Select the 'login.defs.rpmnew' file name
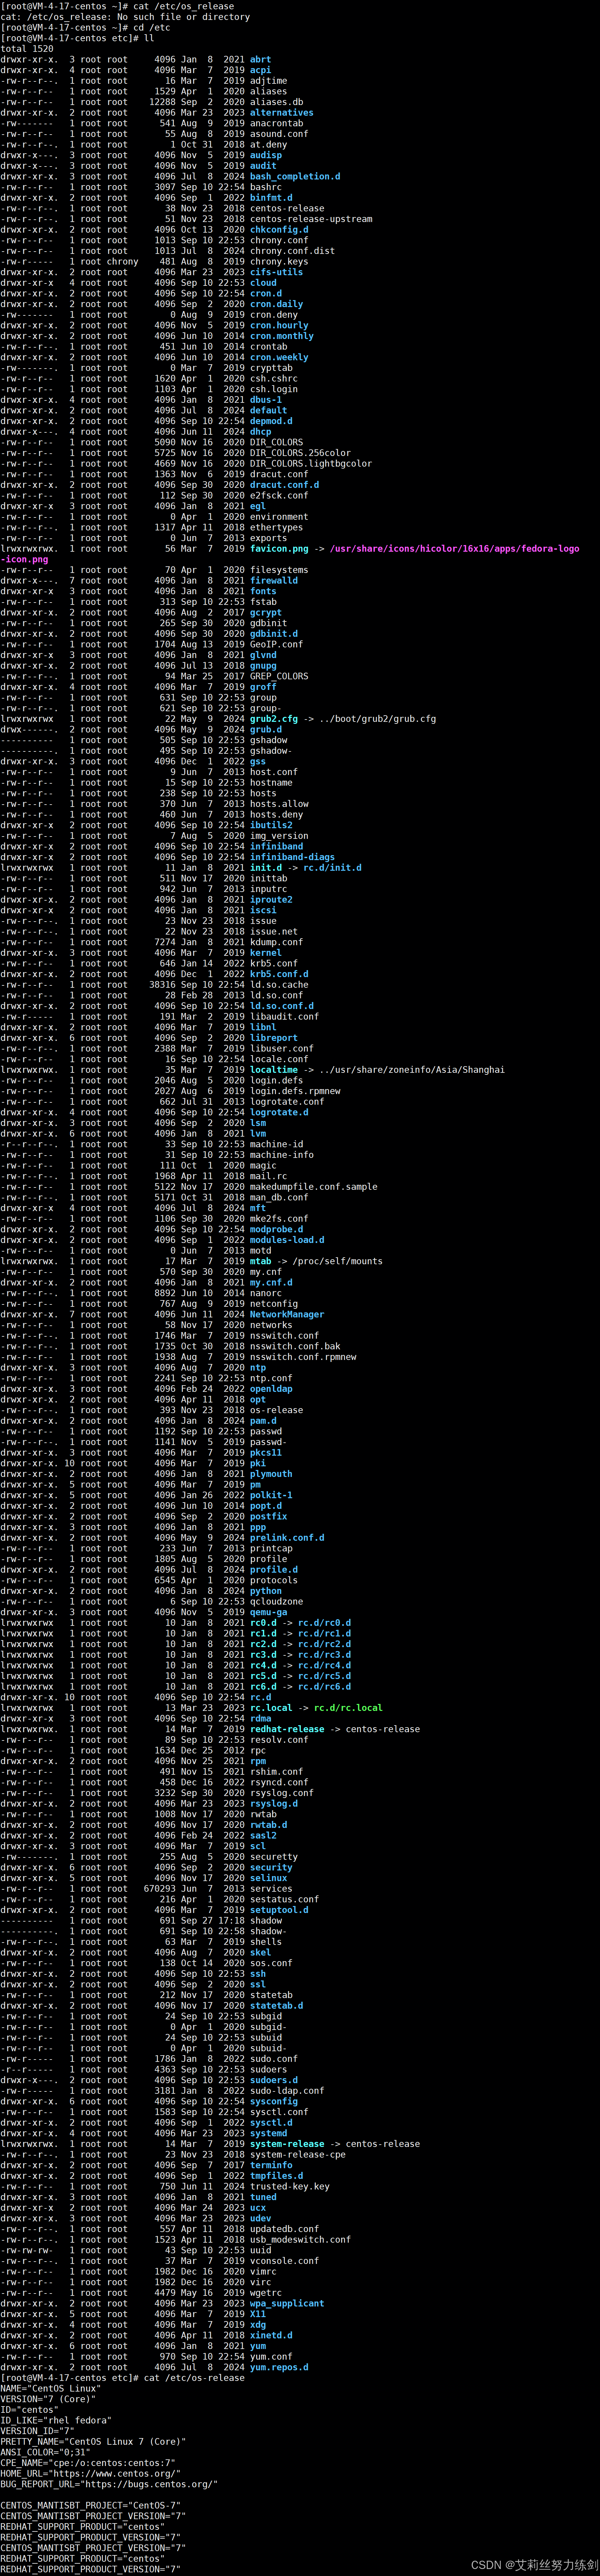The width and height of the screenshot is (600, 2576). 295,1091
